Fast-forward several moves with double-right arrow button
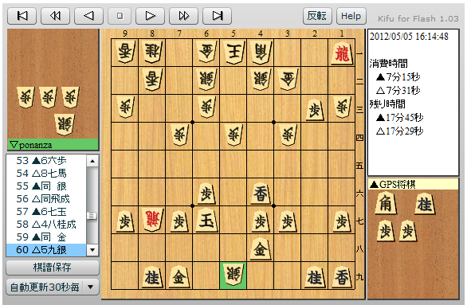The image size is (467, 305). (184, 15)
